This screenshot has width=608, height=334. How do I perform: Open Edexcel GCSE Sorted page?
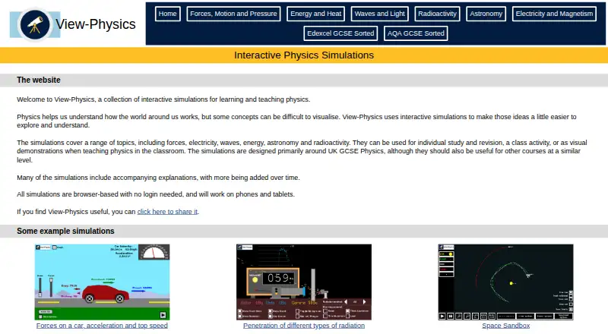click(340, 33)
